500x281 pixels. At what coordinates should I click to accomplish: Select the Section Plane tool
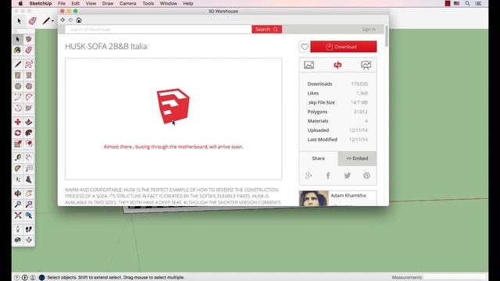[29, 240]
